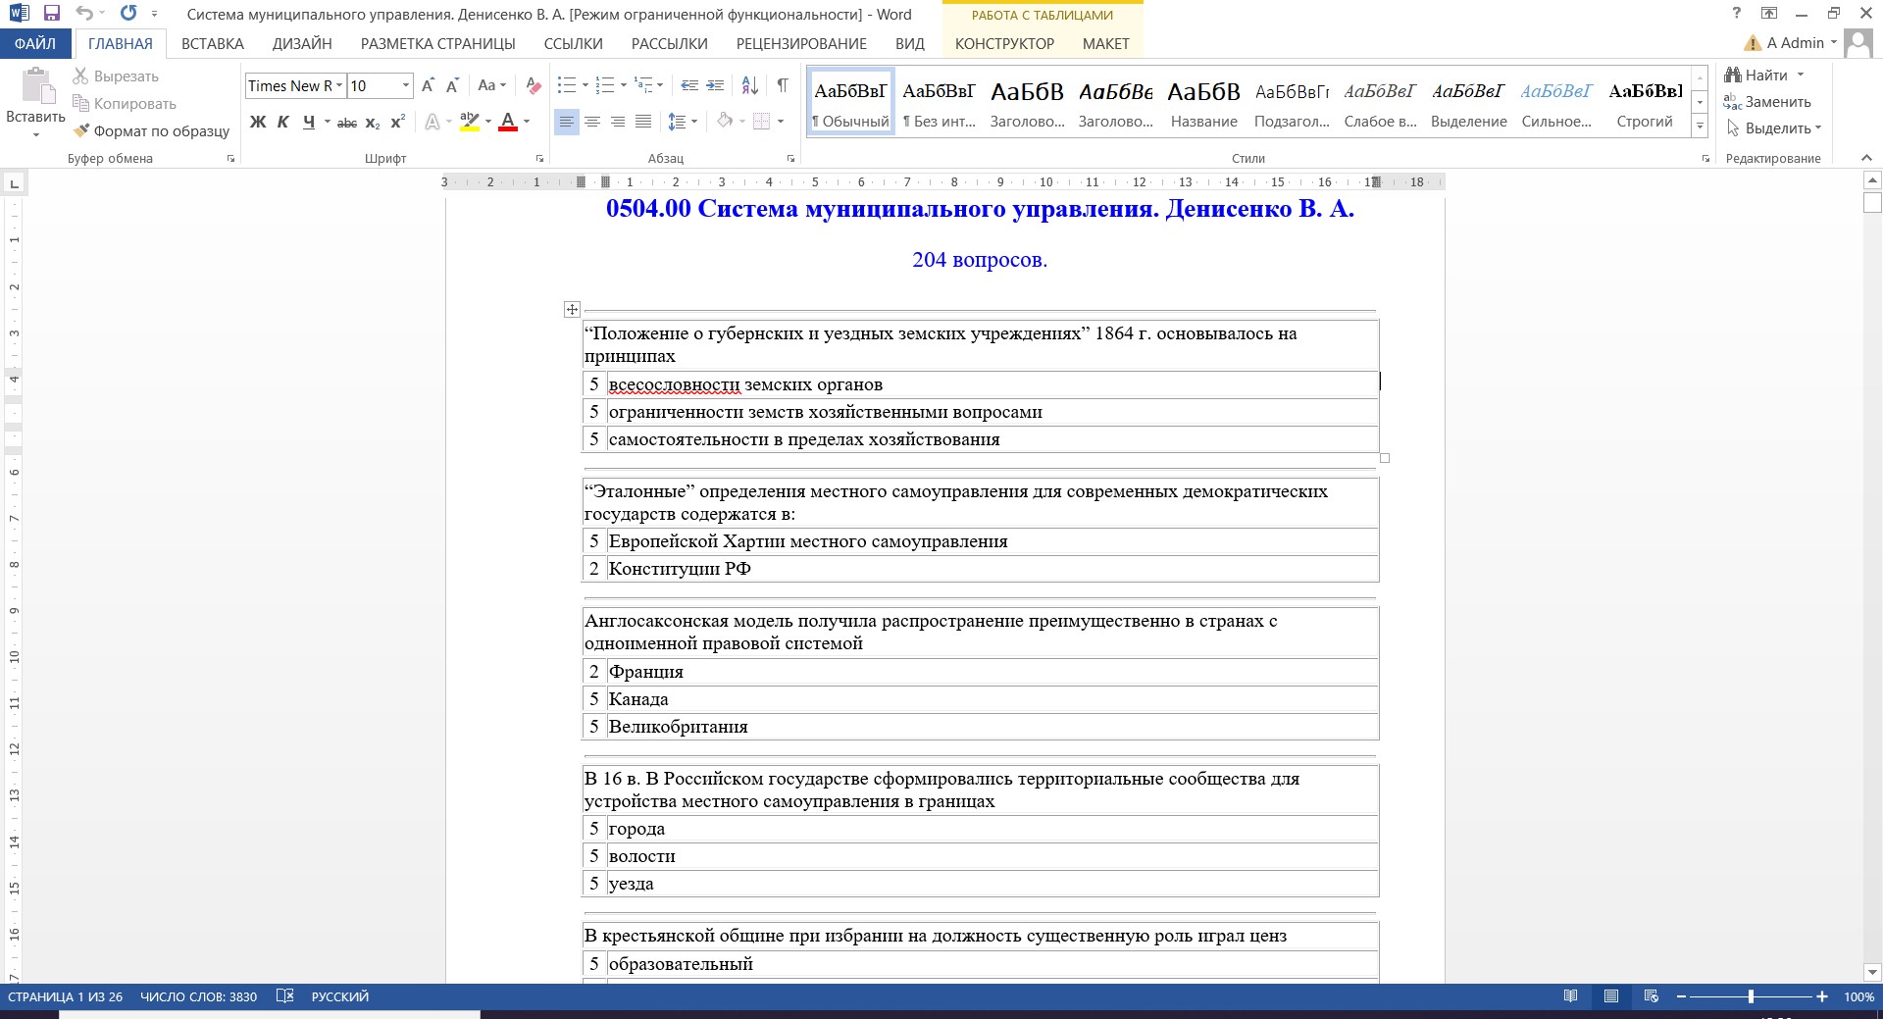Decrease paragraph indent

(689, 86)
